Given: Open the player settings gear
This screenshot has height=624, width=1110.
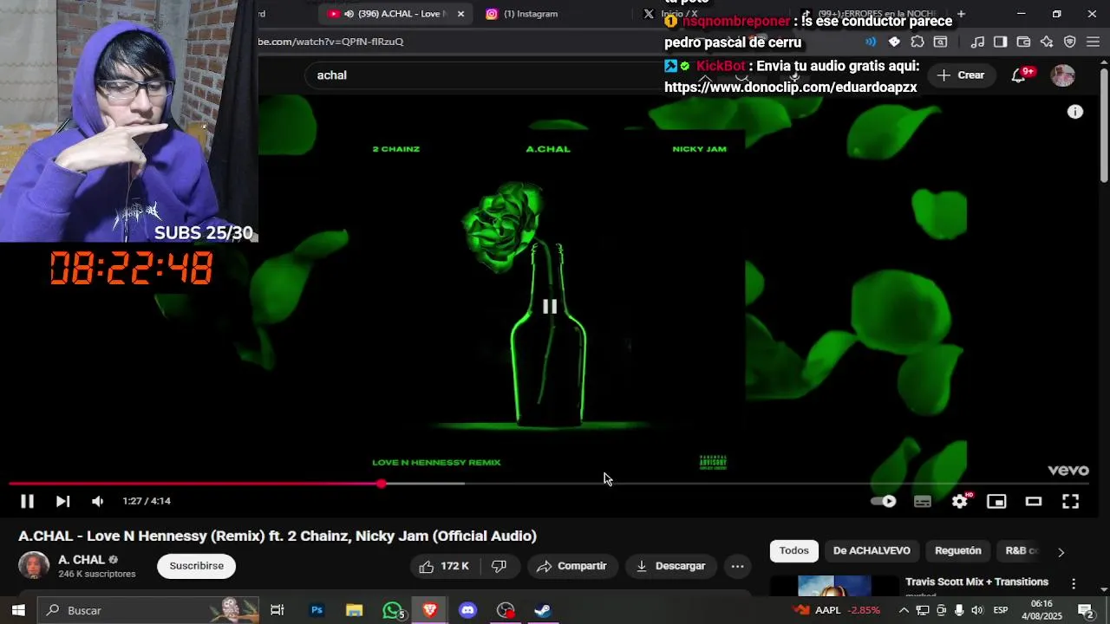Looking at the screenshot, I should 960,501.
